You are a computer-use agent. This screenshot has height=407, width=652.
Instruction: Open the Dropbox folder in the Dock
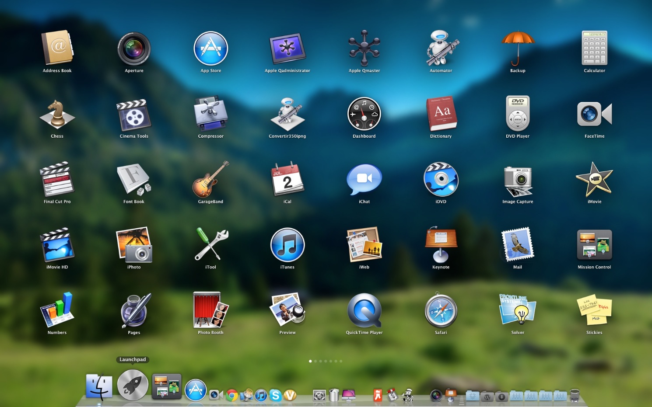coord(473,396)
